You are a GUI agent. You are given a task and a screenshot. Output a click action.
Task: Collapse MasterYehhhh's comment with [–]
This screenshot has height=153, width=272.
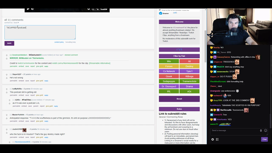11,115
